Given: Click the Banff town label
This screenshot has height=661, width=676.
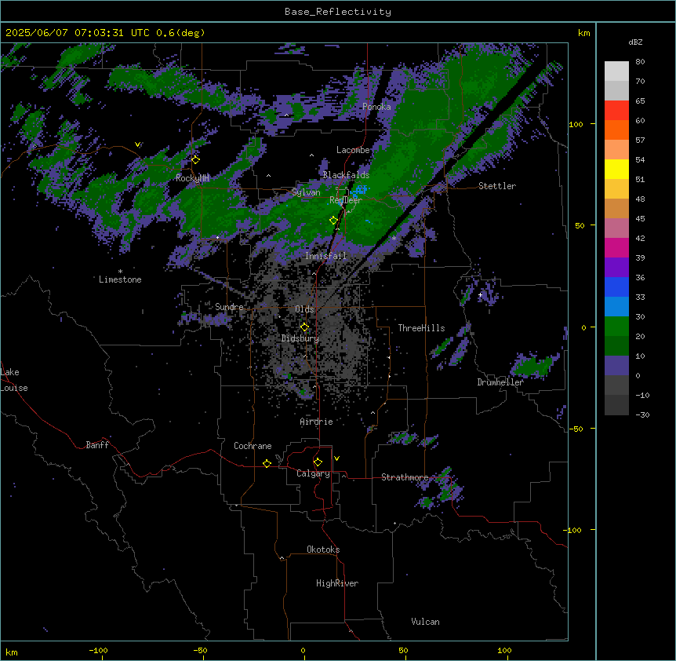Looking at the screenshot, I should pyautogui.click(x=97, y=445).
